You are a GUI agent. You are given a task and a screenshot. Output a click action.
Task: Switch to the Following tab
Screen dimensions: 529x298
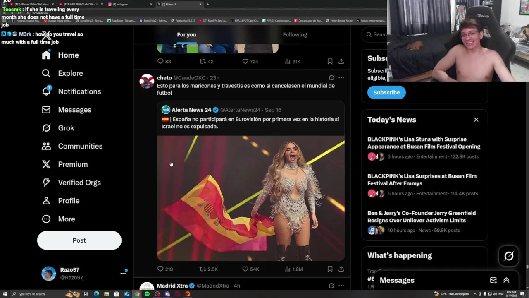click(295, 34)
